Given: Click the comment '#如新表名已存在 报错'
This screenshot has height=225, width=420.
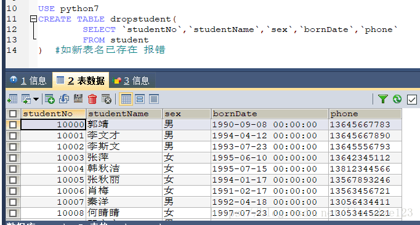Looking at the screenshot, I should (110, 50).
